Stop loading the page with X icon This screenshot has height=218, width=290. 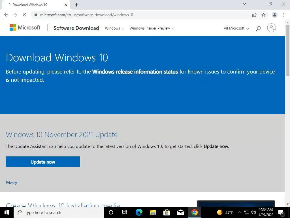(24, 15)
